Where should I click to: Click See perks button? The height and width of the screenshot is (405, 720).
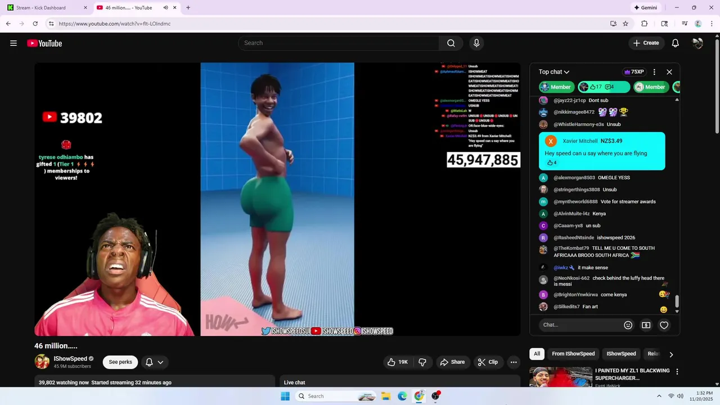tap(120, 362)
